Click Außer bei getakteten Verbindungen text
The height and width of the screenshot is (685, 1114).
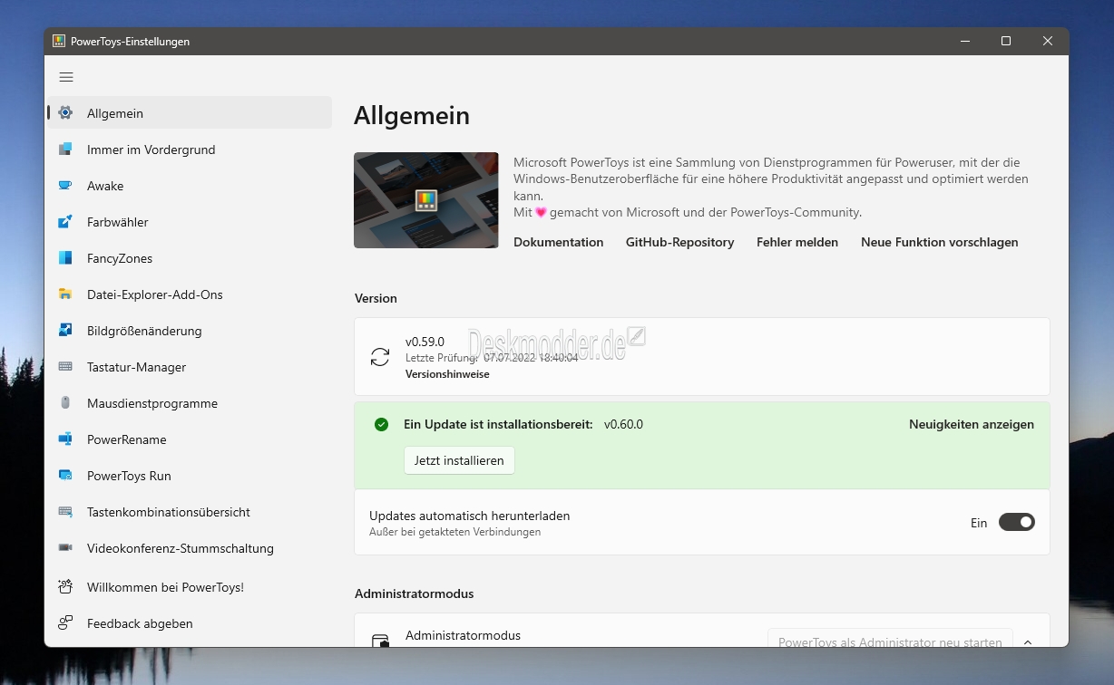[x=454, y=532]
